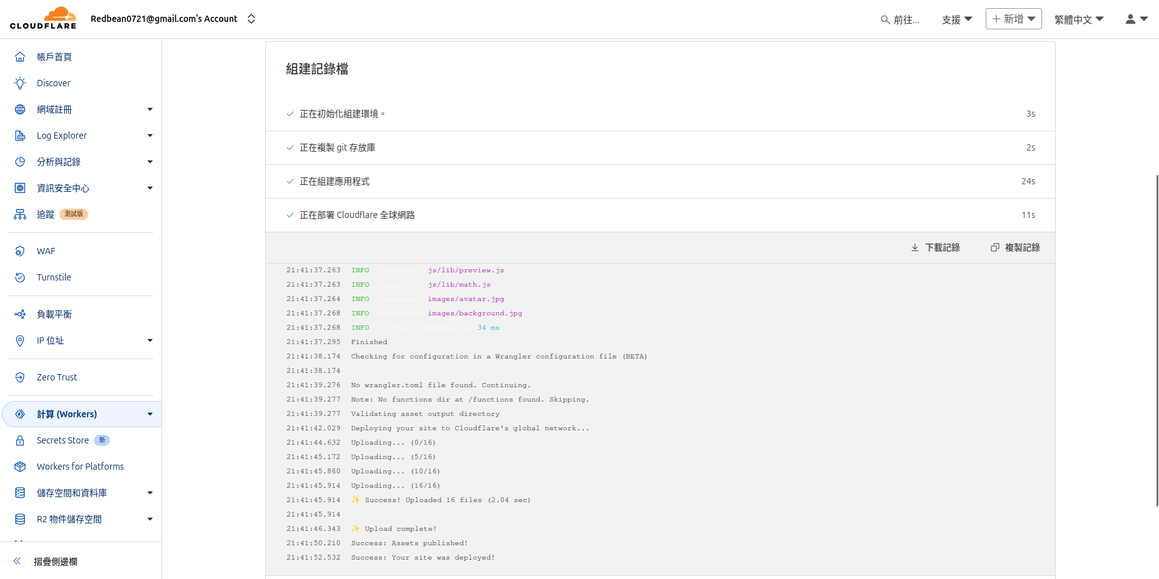Select Discover in the sidebar
Screen dimensions: 1159x579
pos(53,82)
